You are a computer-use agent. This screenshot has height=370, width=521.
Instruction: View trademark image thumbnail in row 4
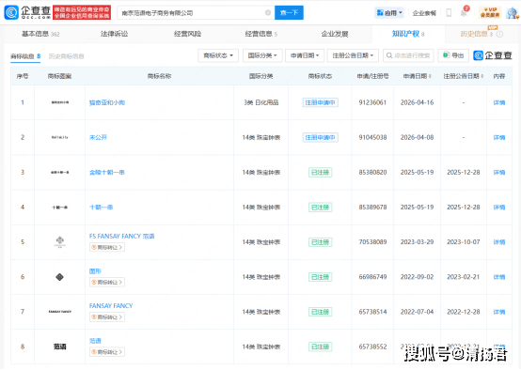[x=60, y=208]
